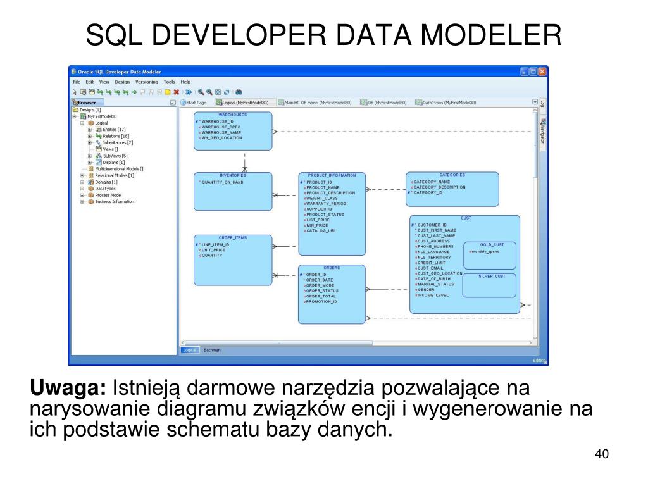Open Find with the binoculars icon
The height and width of the screenshot is (486, 648).
(239, 92)
